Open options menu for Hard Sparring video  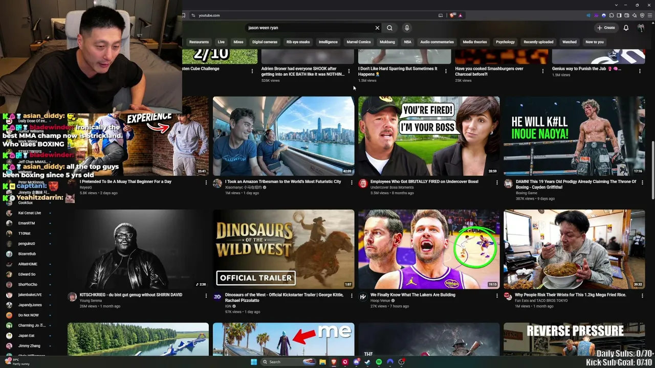pos(446,71)
